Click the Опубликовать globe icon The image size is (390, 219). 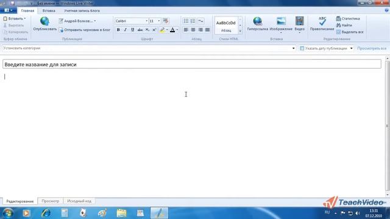tap(44, 21)
